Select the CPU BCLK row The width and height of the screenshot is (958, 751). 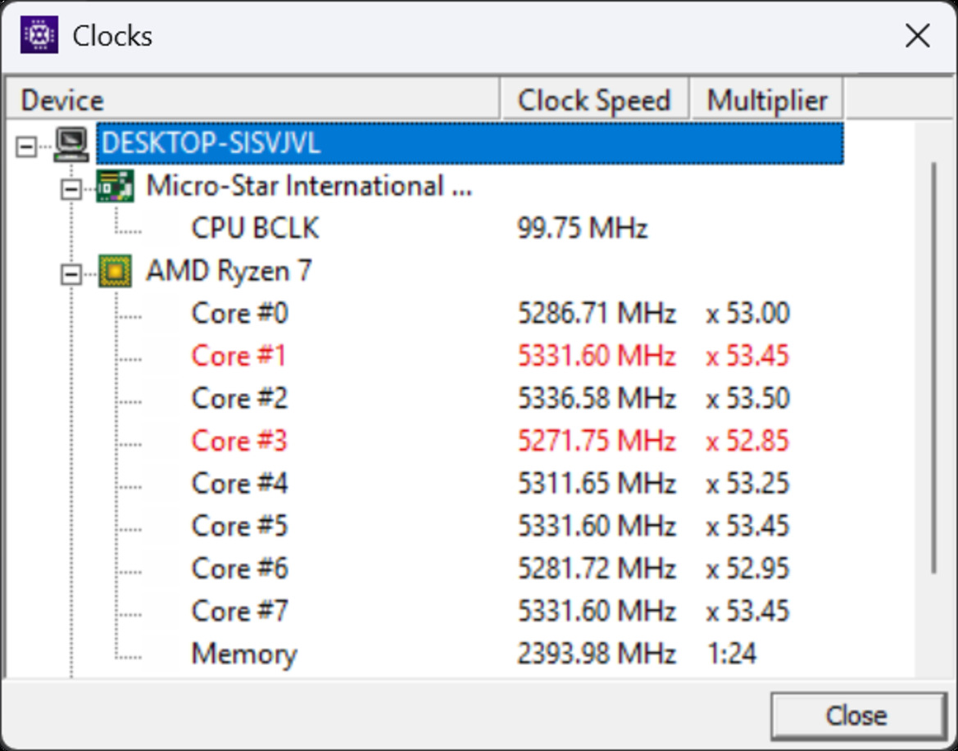click(x=255, y=228)
